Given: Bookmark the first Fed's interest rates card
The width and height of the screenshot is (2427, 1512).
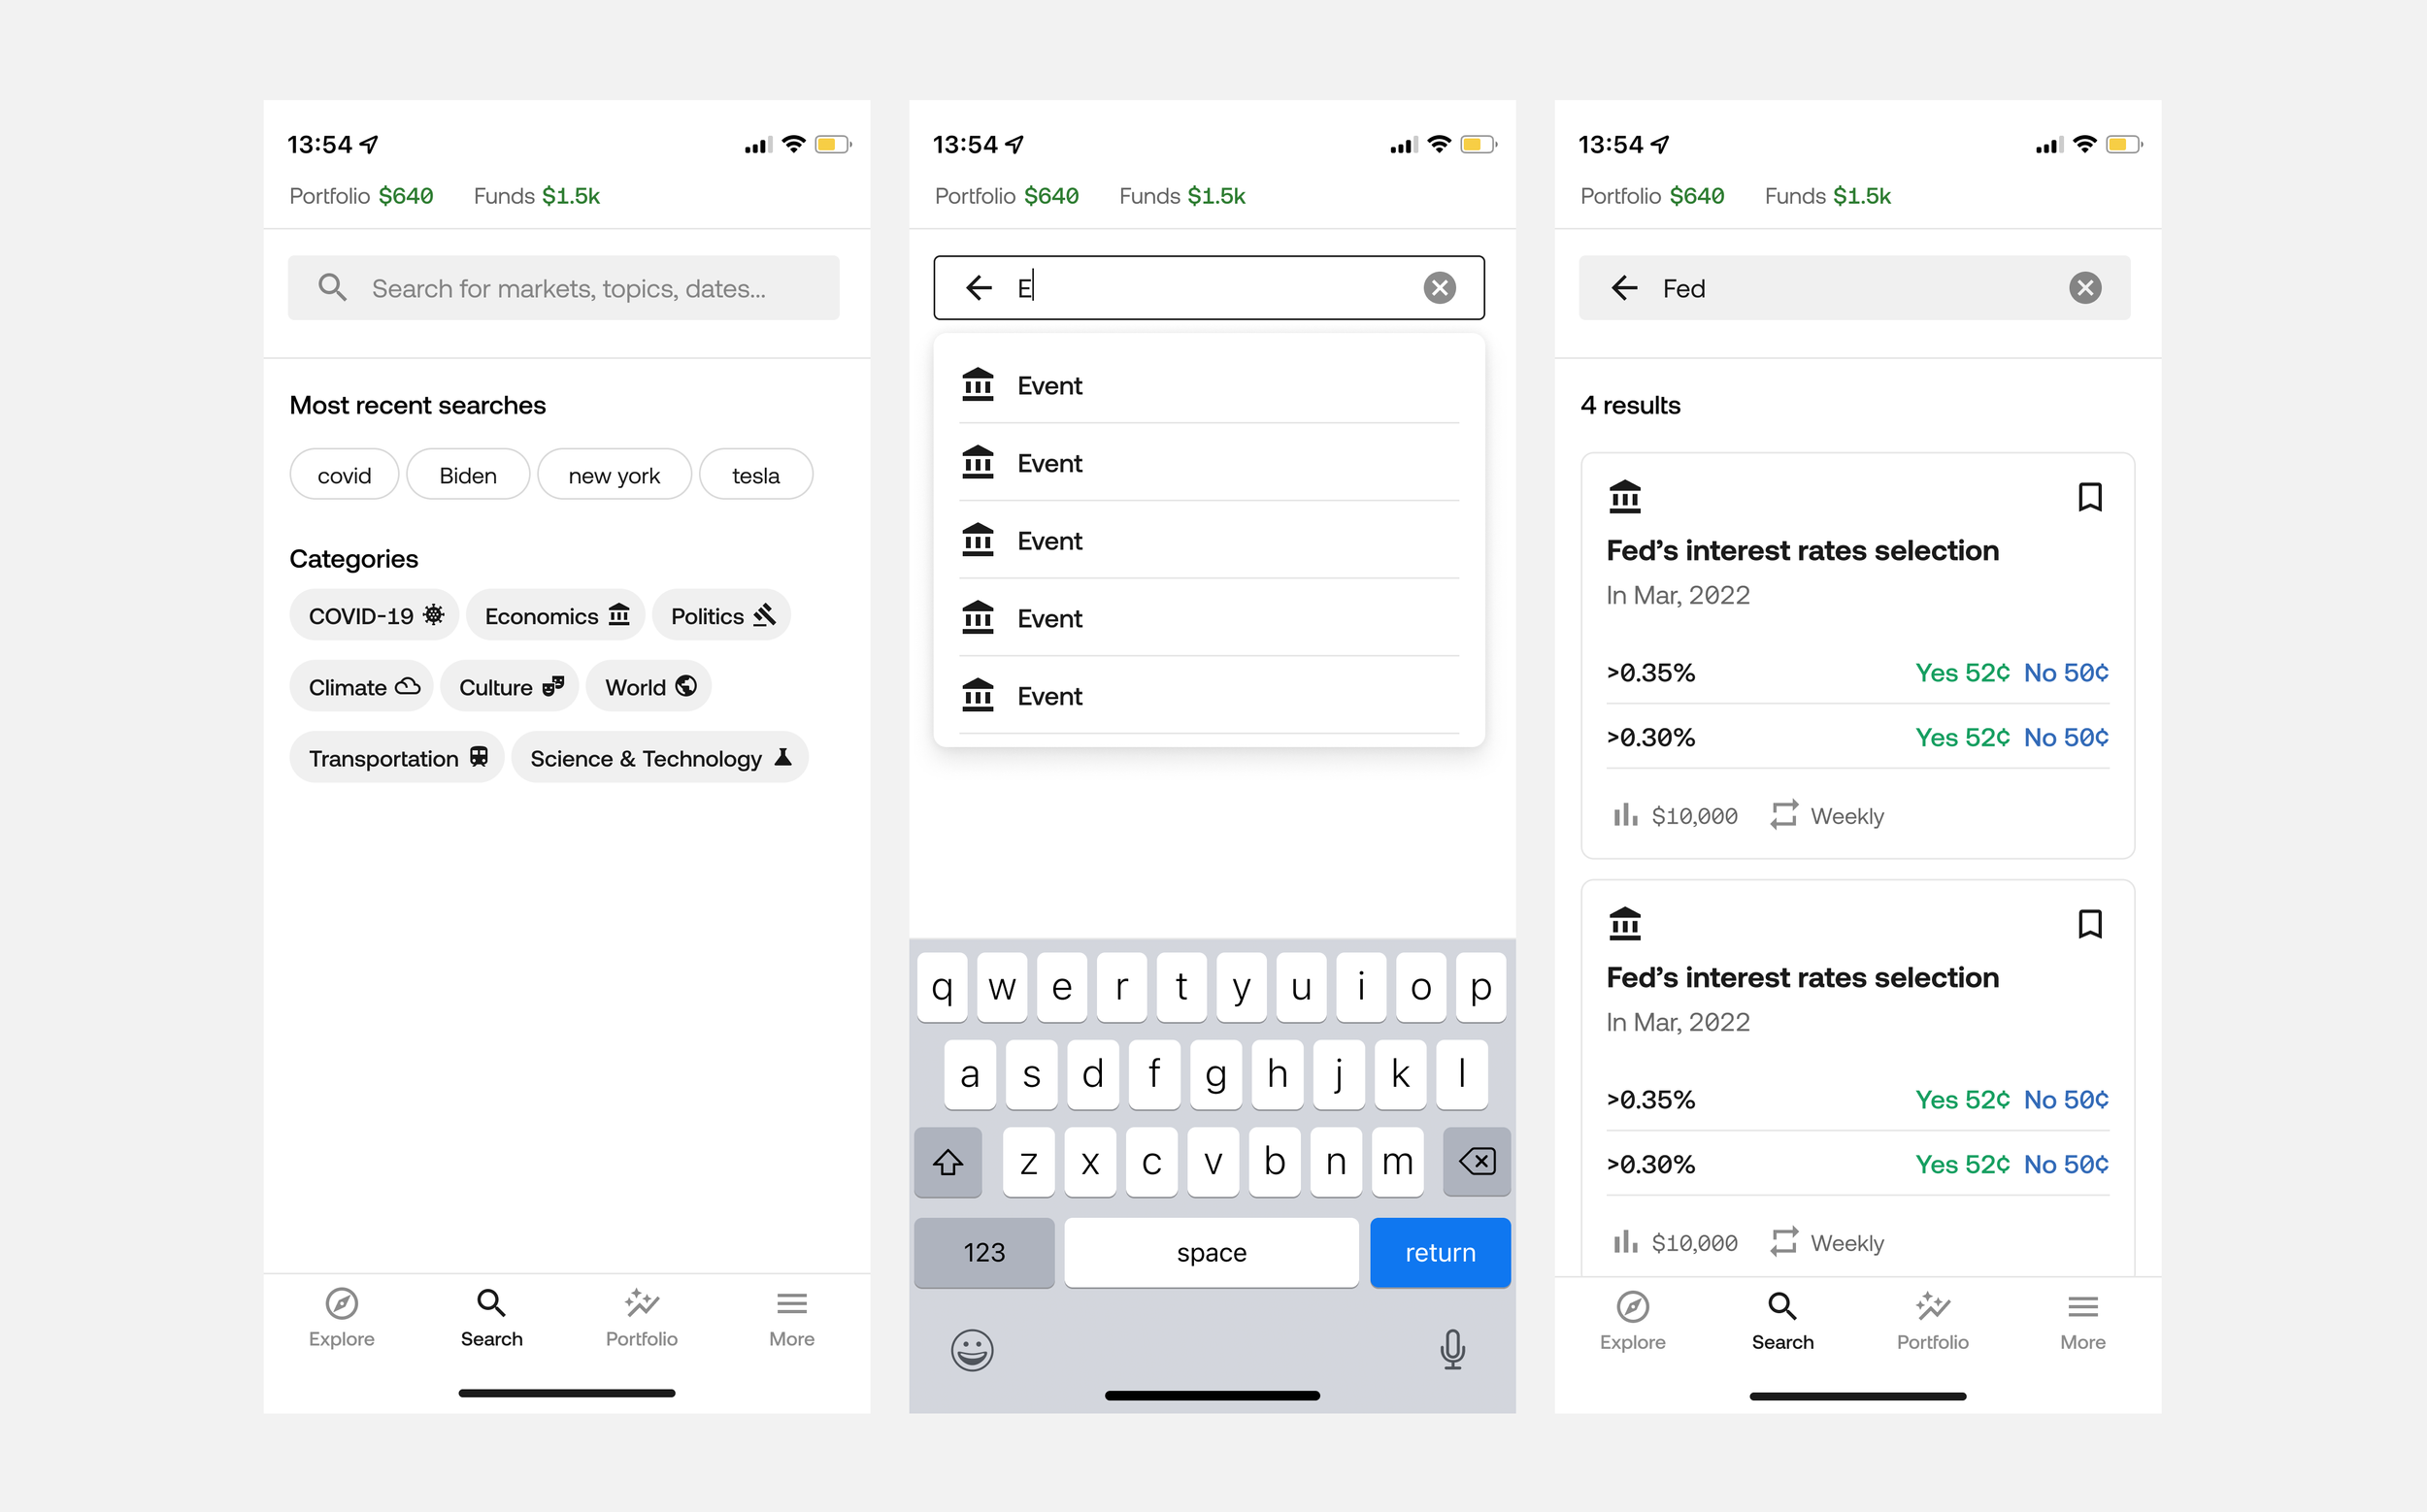Looking at the screenshot, I should (2089, 497).
